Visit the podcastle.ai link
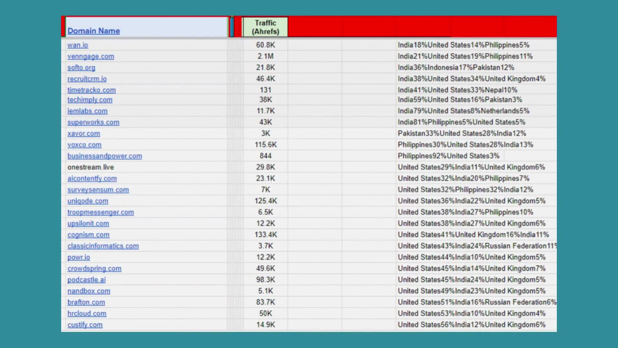Viewport: 618px width, 348px height. [87, 280]
